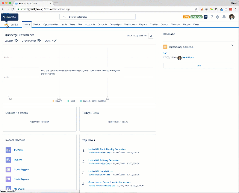Open The Shire recent record
The height and width of the screenshot is (193, 239).
[x=19, y=150]
